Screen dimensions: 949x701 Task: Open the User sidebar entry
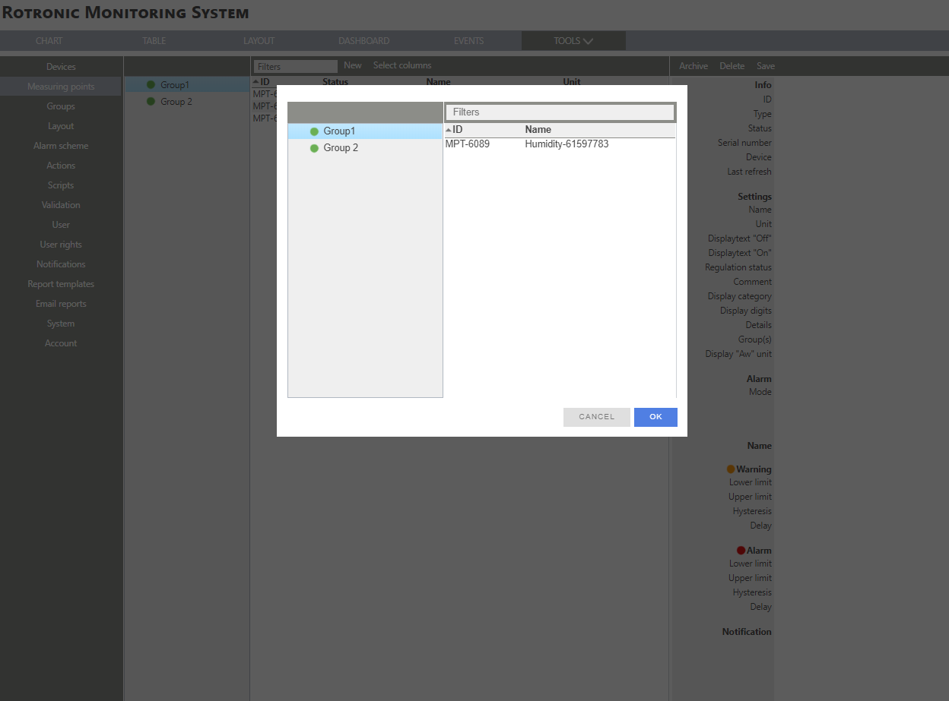coord(61,225)
